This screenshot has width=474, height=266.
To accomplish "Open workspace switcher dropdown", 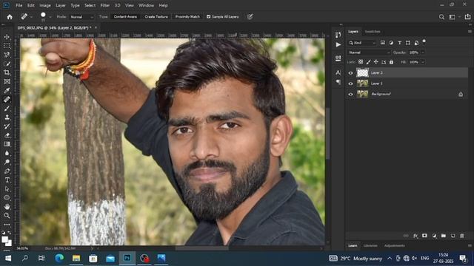I will (453, 17).
